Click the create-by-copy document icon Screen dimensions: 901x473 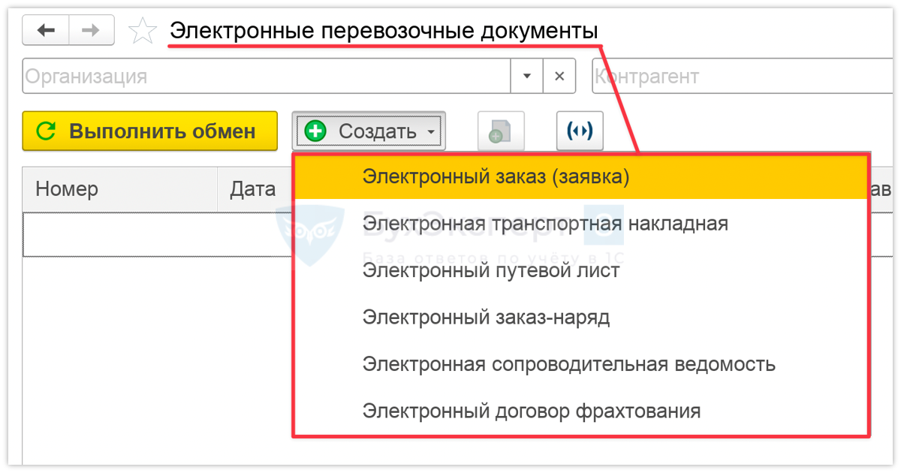(x=501, y=132)
